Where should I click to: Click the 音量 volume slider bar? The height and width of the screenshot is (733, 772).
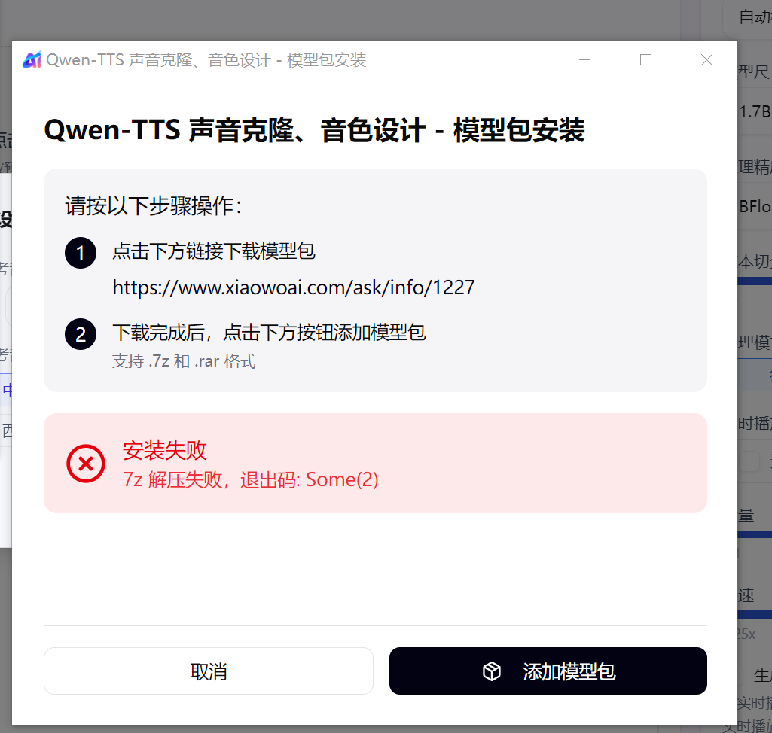coord(755,534)
